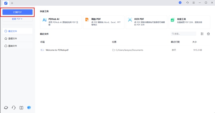Open the 批量工具 batch tool card
This screenshot has height=113, width=215.
[x=189, y=22]
